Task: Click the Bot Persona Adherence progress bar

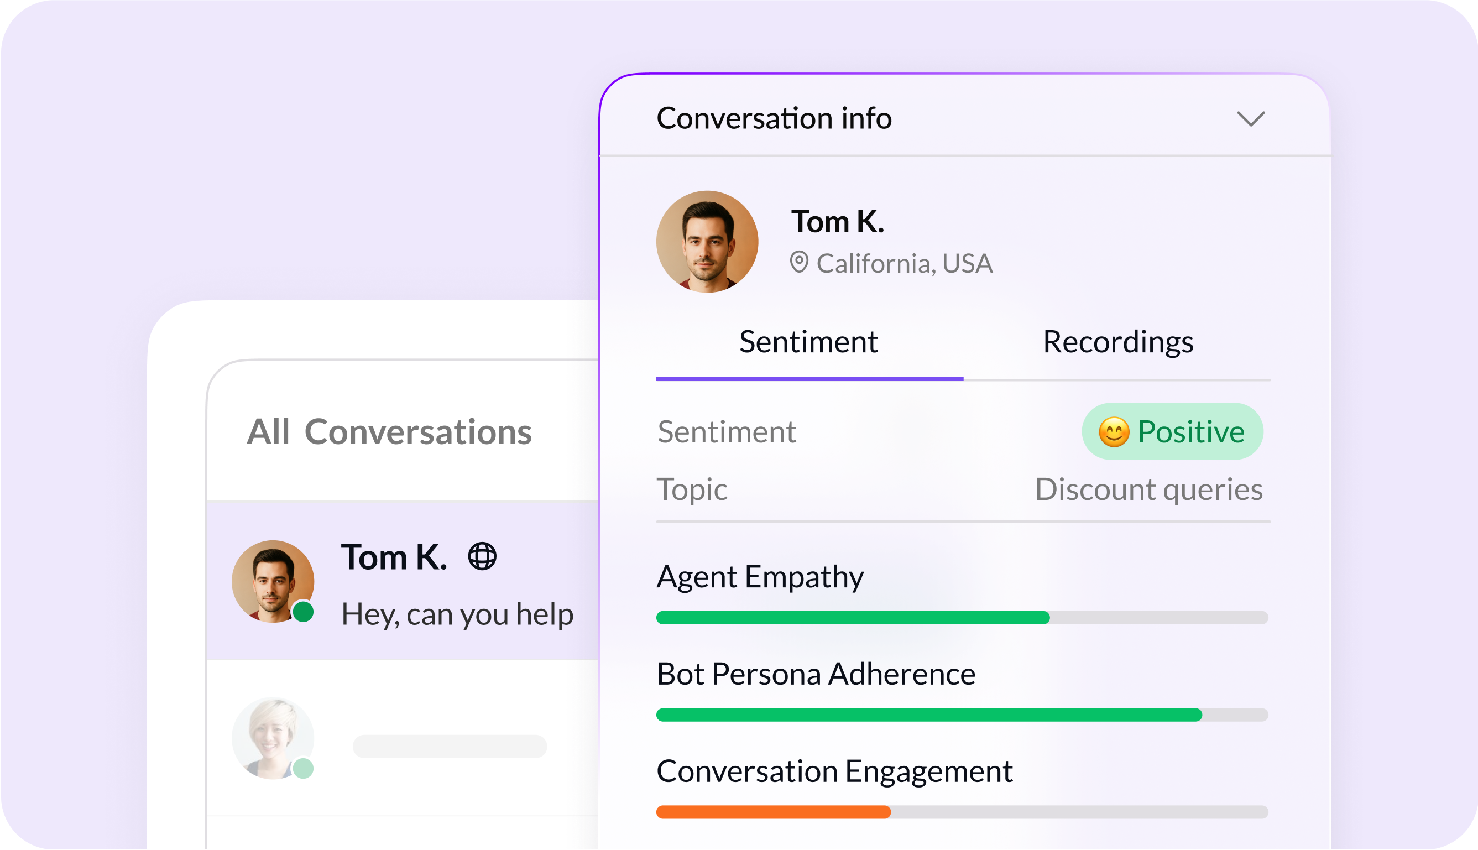Action: pos(962,715)
